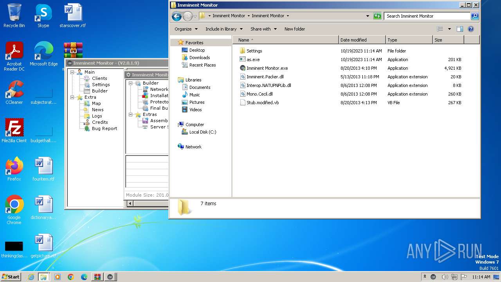Image resolution: width=501 pixels, height=282 pixels.
Task: Open Desktop in Favorites
Action: 197,50
